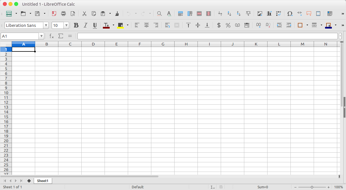Toggle bold formatting
The width and height of the screenshot is (346, 190).
click(76, 25)
